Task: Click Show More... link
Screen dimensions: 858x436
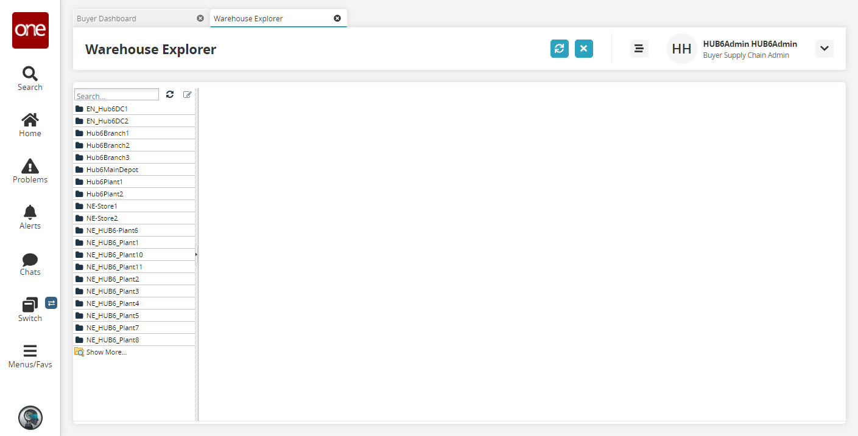Action: pos(107,352)
